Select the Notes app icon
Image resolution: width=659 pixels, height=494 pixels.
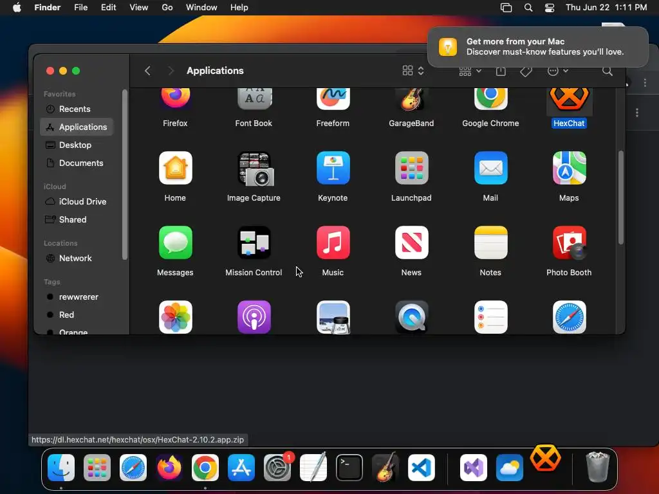[490, 242]
